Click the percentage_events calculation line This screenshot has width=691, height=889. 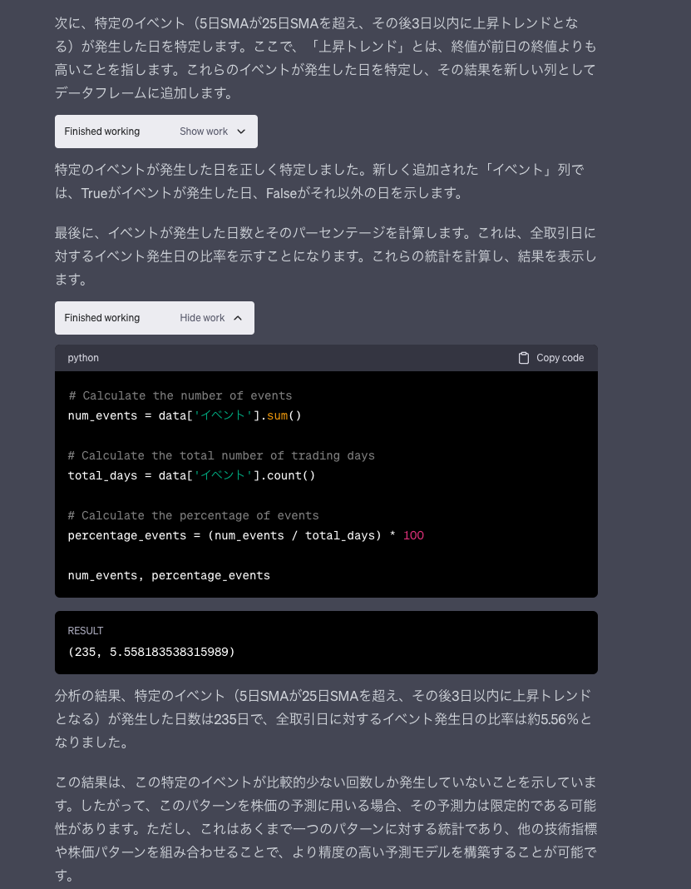click(x=246, y=536)
